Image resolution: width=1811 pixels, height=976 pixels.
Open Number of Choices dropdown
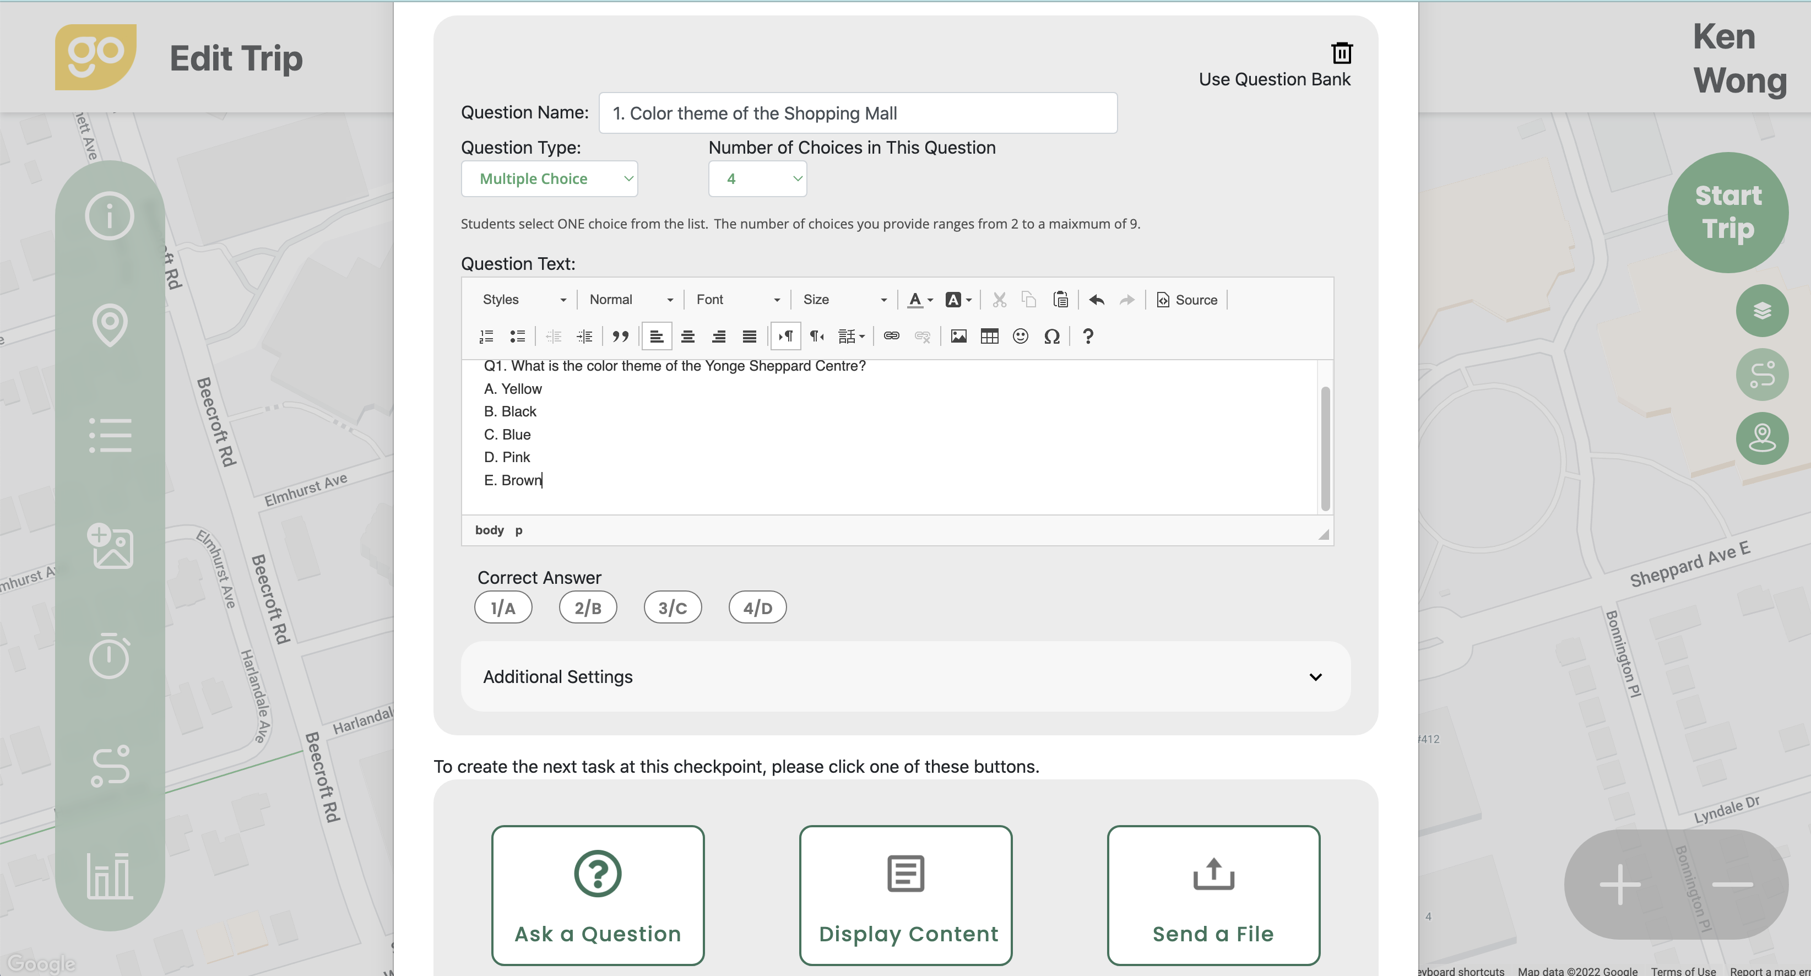757,178
